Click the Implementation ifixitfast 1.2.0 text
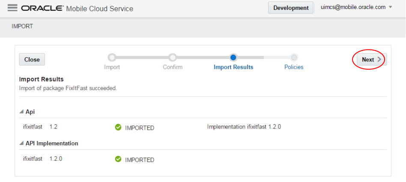This screenshot has height=182, width=406. click(x=244, y=127)
